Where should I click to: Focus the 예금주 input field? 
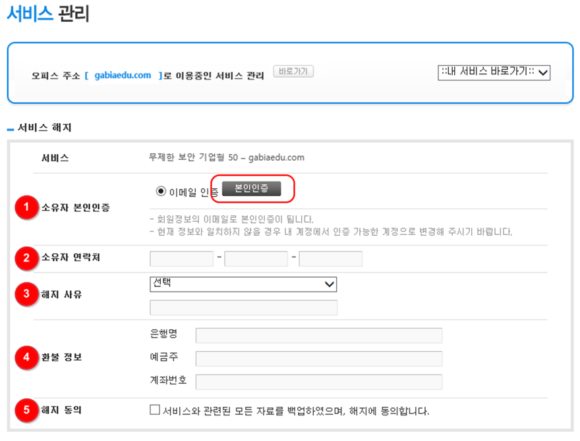[318, 359]
